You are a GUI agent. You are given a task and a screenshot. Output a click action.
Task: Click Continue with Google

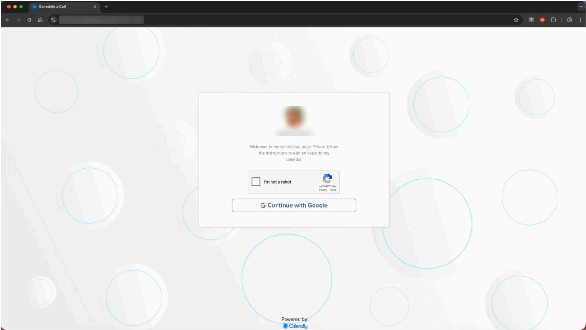[293, 205]
